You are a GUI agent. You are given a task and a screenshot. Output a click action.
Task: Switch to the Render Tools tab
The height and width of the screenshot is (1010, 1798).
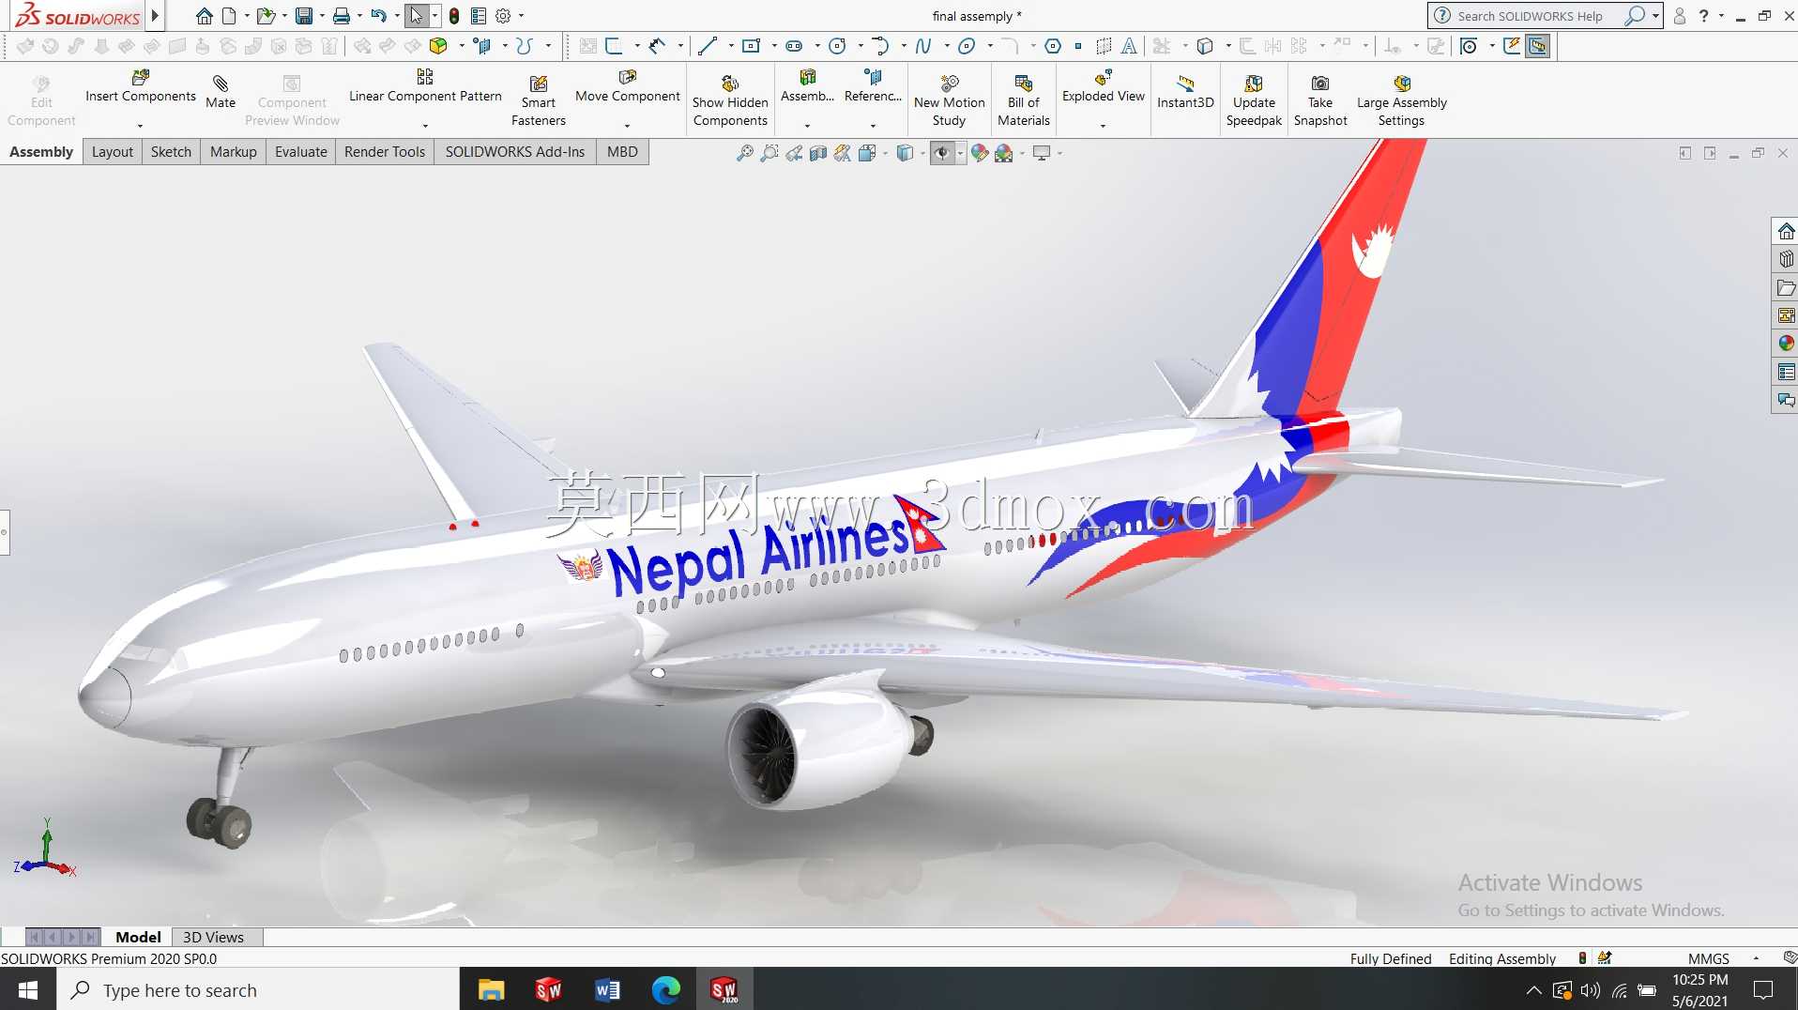(x=385, y=152)
